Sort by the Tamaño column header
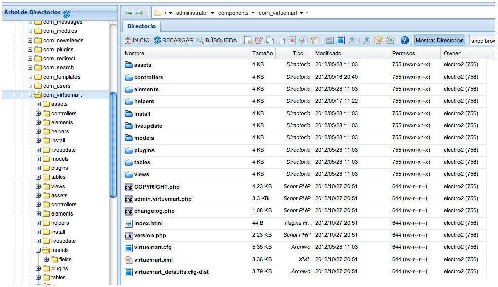 262,53
